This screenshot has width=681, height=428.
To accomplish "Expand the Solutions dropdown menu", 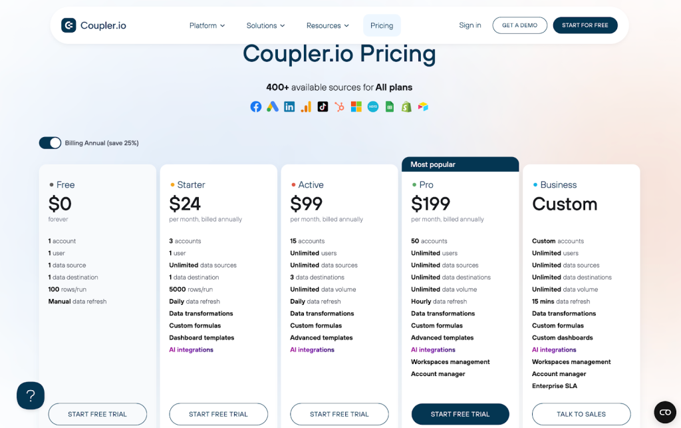I will (x=265, y=25).
